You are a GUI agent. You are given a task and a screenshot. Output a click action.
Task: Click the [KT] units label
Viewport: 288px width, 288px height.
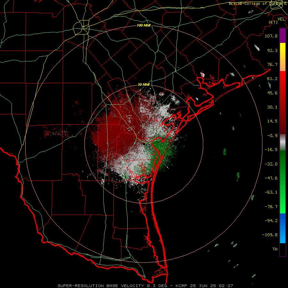273,22
